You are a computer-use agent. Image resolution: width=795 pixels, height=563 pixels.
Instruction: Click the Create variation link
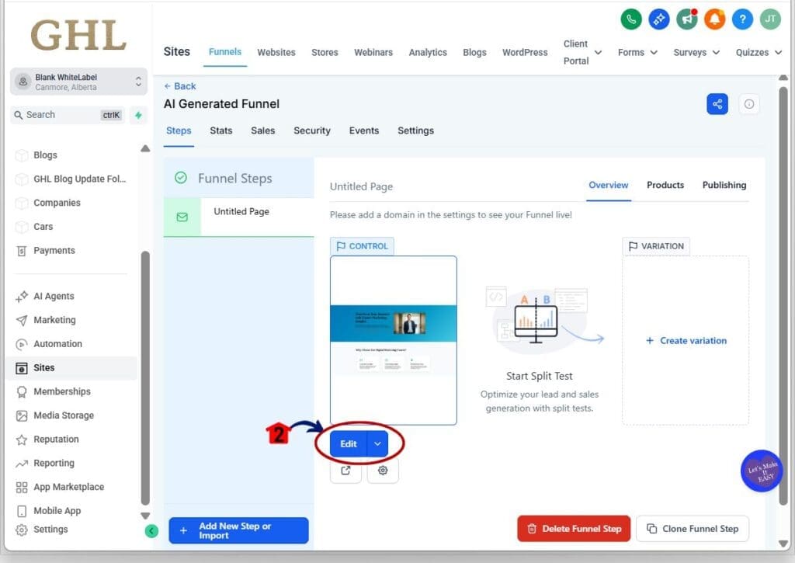pos(686,340)
